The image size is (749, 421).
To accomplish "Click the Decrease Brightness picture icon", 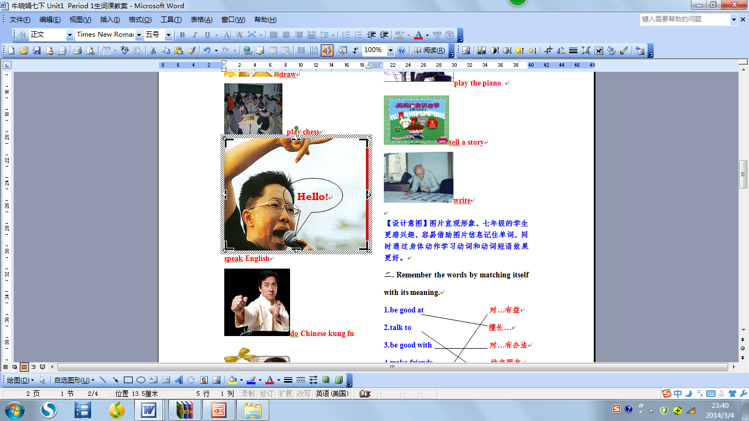I will pos(533,50).
